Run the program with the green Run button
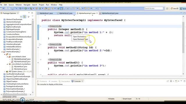Screen dimensions: 186x104 [x=26, y=8]
